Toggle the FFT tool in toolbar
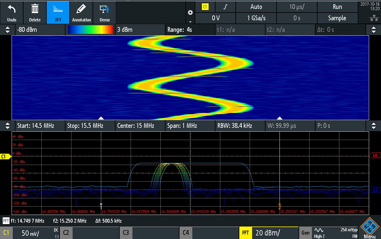The height and width of the screenshot is (239, 381). (58, 12)
